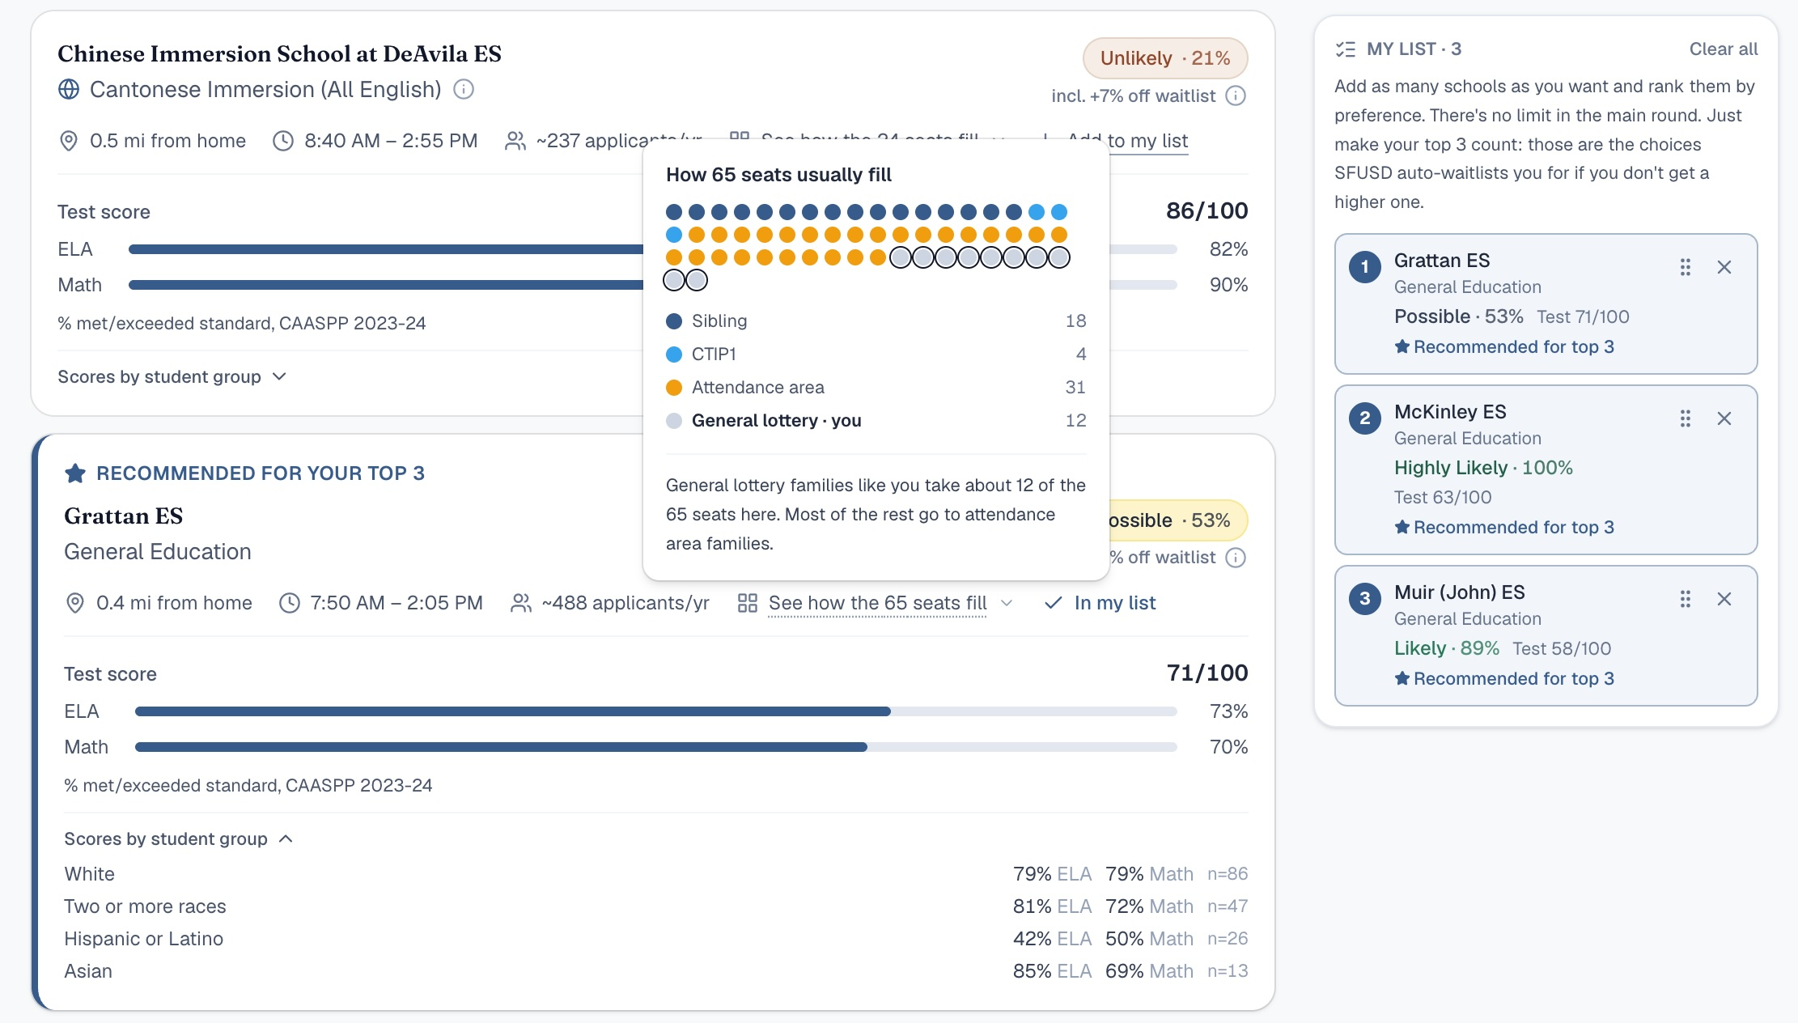Click location pin icon for 0.5 mi from home
This screenshot has height=1023, width=1798.
click(69, 141)
